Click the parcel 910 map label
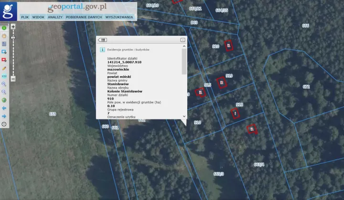 [197, 122]
